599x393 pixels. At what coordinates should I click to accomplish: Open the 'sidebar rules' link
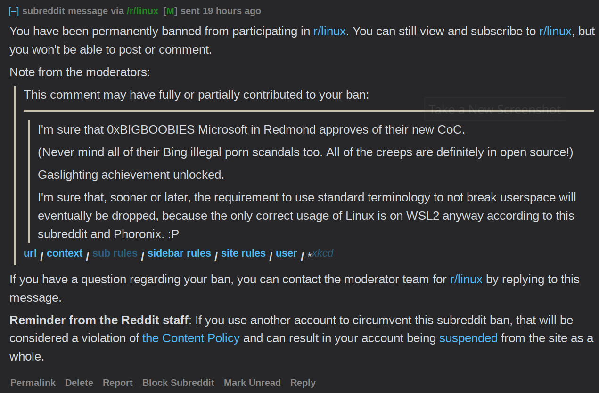coord(179,253)
